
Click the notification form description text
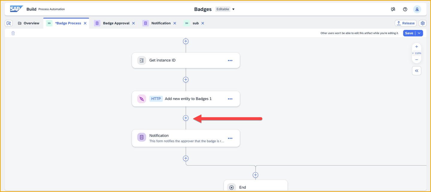click(186, 141)
